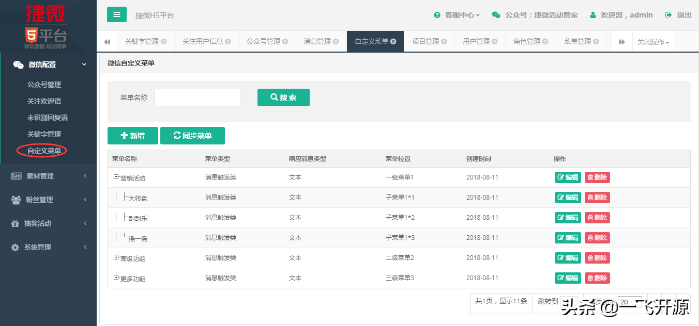Image resolution: width=699 pixels, height=326 pixels.
Task: Open the 关闭操作 dropdown menu
Action: pos(653,42)
